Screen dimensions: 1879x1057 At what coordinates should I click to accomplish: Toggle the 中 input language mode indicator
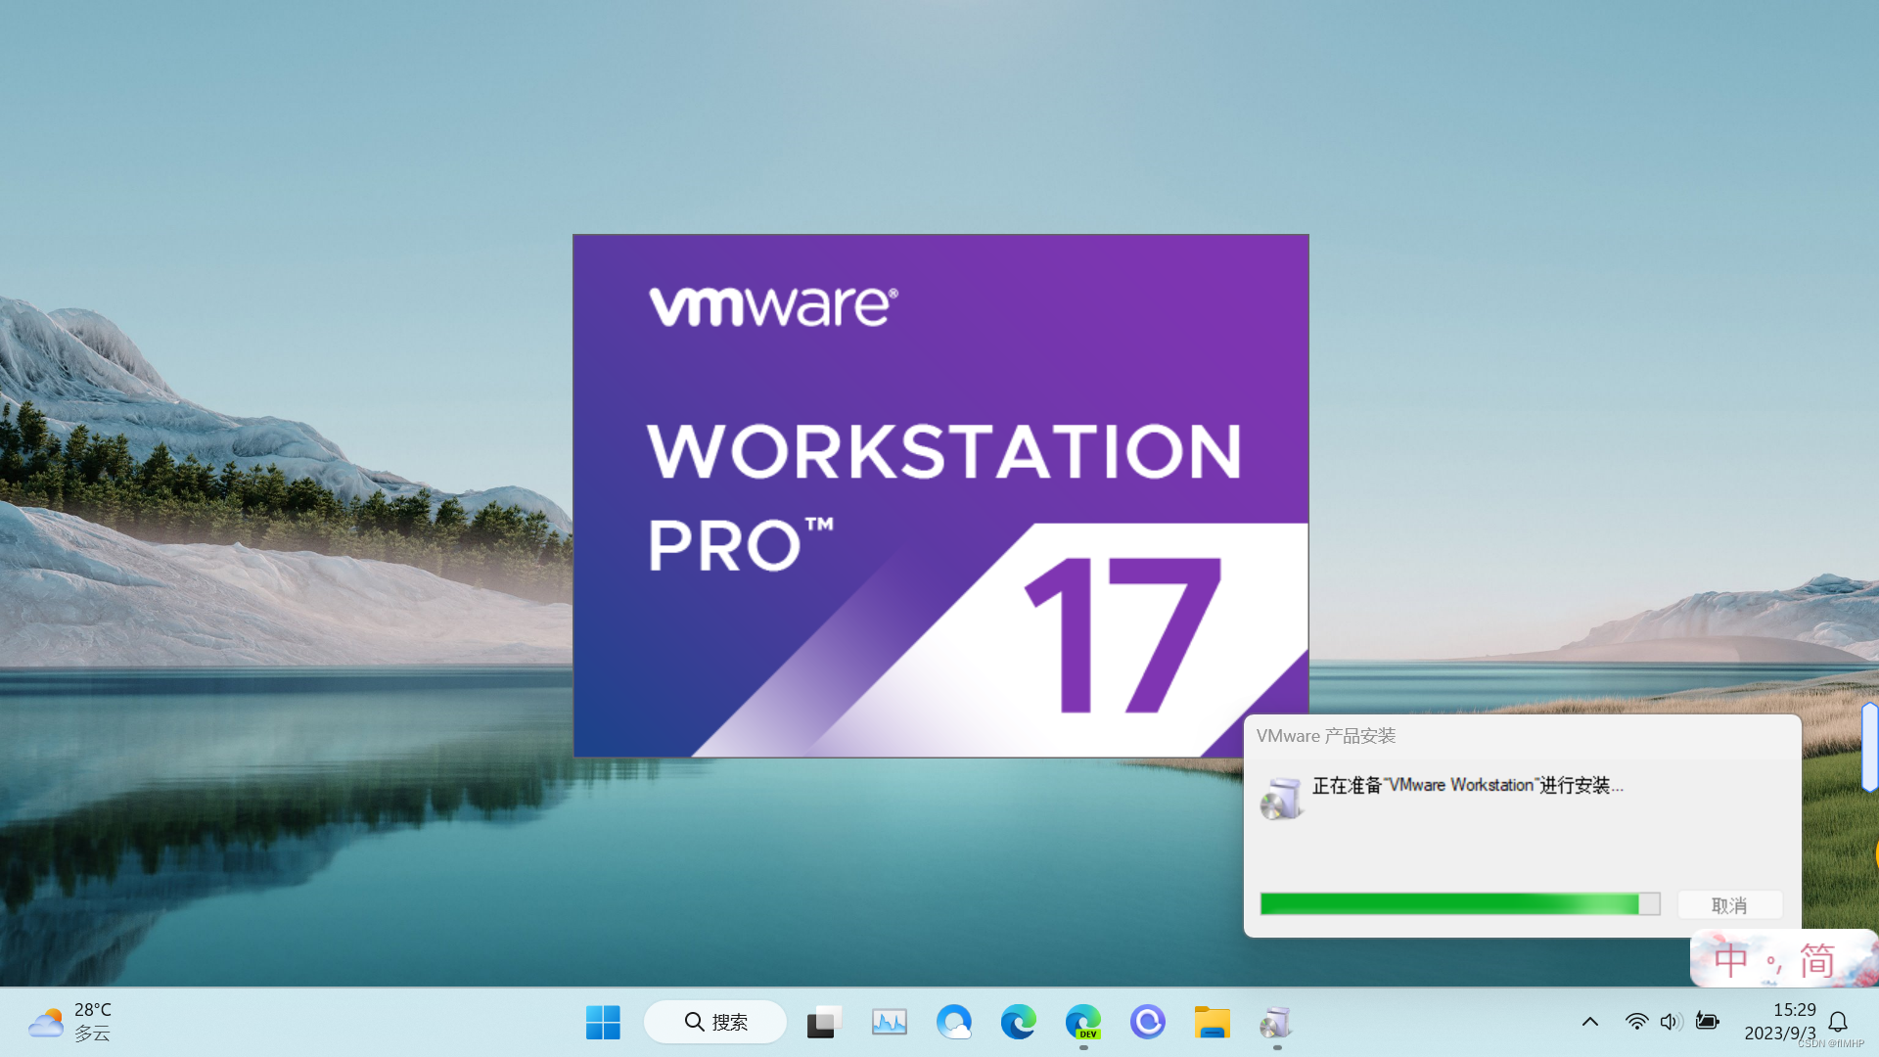1730,960
